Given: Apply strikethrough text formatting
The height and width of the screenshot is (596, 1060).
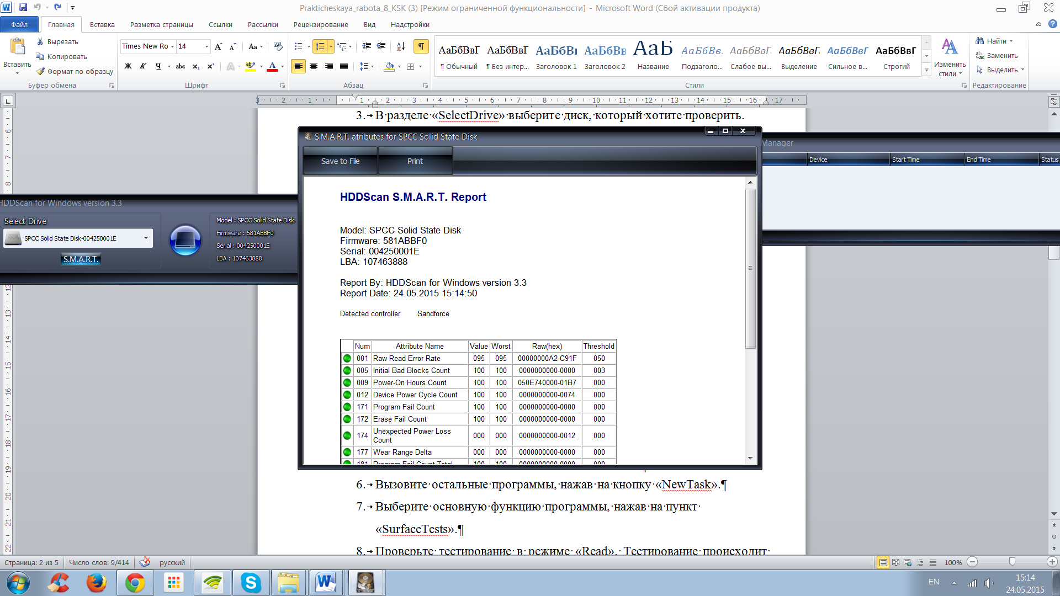Looking at the screenshot, I should tap(181, 66).
